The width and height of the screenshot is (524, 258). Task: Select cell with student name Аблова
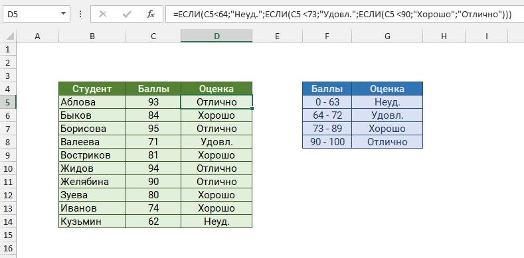[x=92, y=101]
